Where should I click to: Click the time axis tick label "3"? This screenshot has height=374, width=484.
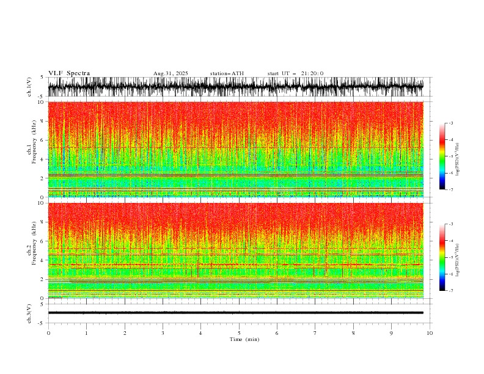pos(163,333)
